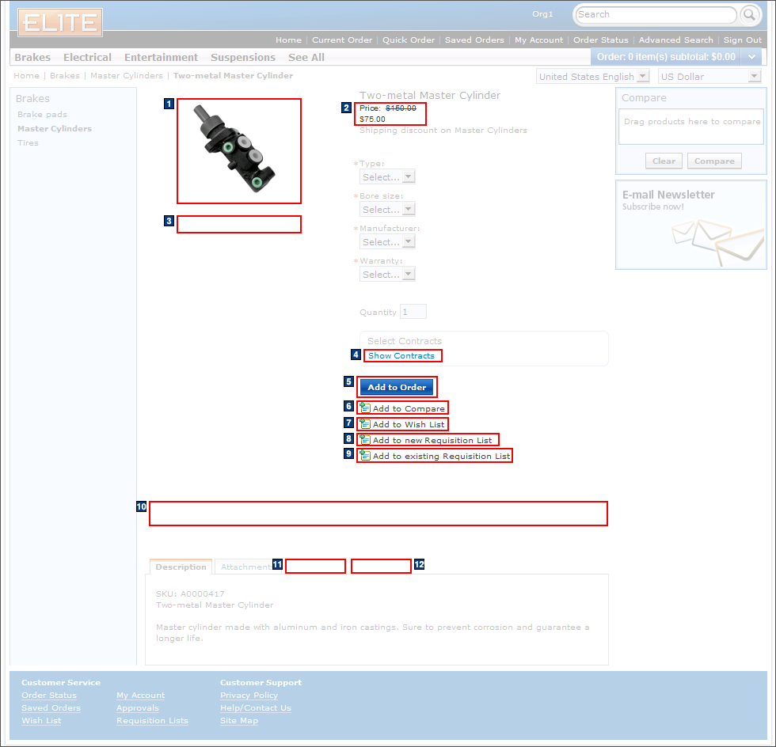This screenshot has height=747, width=776.
Task: Click the Search input field
Action: pyautogui.click(x=656, y=14)
